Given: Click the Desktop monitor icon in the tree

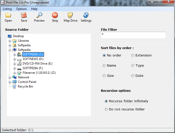Looking at the screenshot, I should (10, 36).
